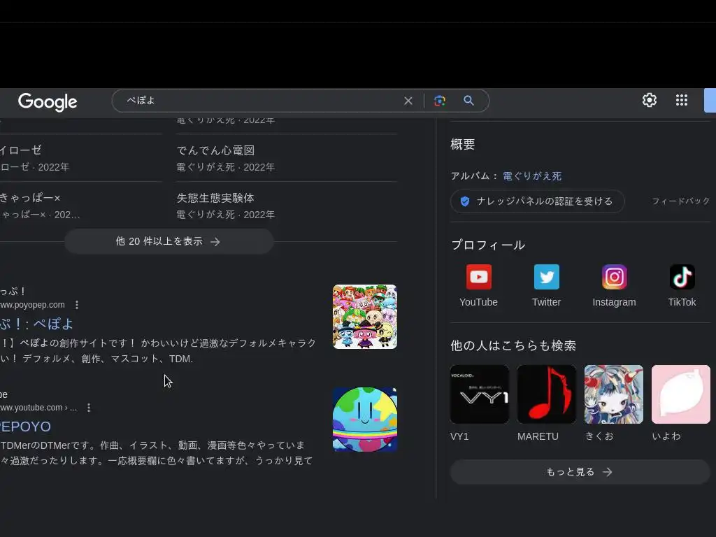This screenshot has height=537, width=716.
Task: Open Google Lens image search icon
Action: pos(439,101)
